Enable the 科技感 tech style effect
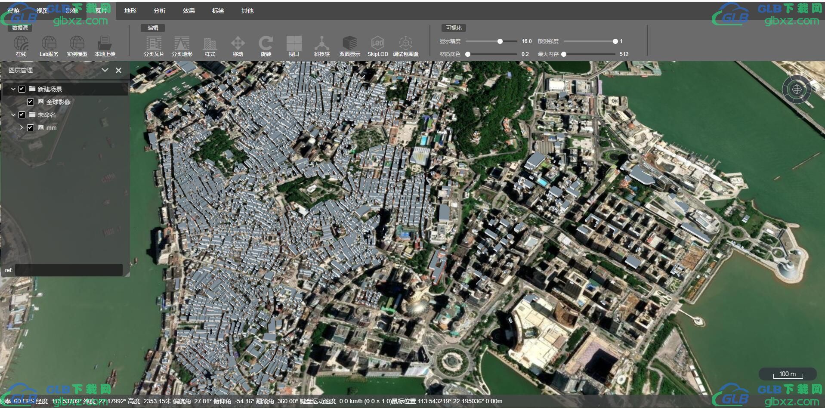Screen dimensions: 825x408 click(321, 46)
